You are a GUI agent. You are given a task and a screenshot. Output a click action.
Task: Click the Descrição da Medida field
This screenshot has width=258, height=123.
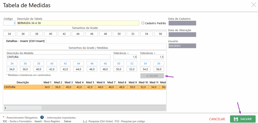[59, 57]
